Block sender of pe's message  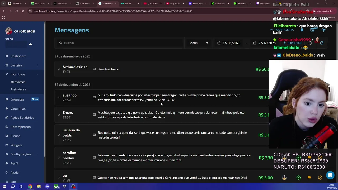coord(320,178)
